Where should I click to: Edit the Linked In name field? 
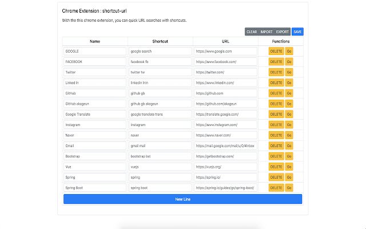point(95,82)
